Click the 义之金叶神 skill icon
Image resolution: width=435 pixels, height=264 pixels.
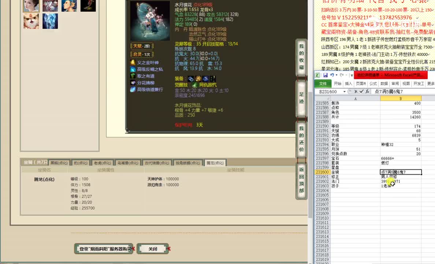click(x=133, y=63)
